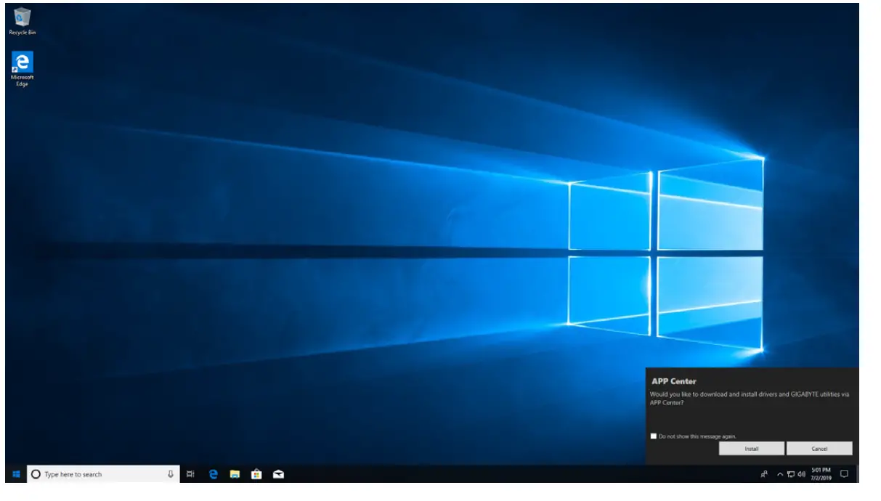Open network status tray icon
This screenshot has width=881, height=501.
(791, 474)
